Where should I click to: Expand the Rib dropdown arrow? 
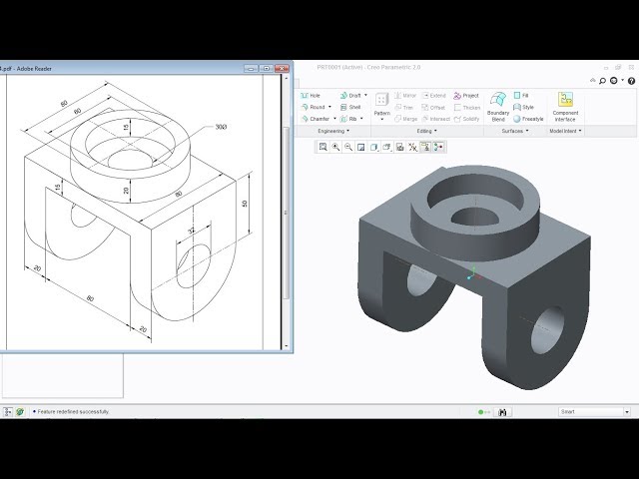[361, 119]
